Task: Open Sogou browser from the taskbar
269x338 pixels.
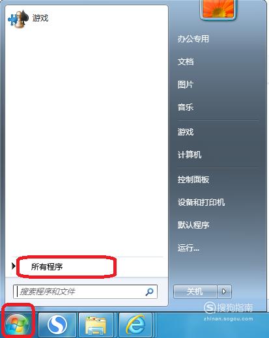Action: (x=57, y=325)
